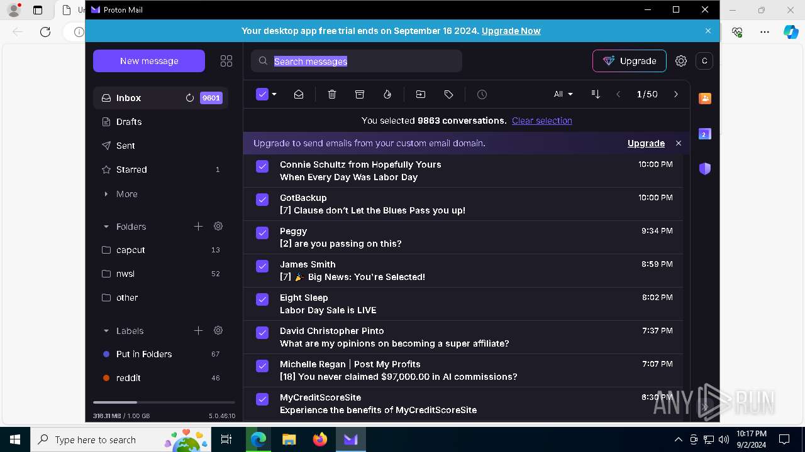805x452 pixels.
Task: Open the selection options dropdown arrow
Action: 274,94
